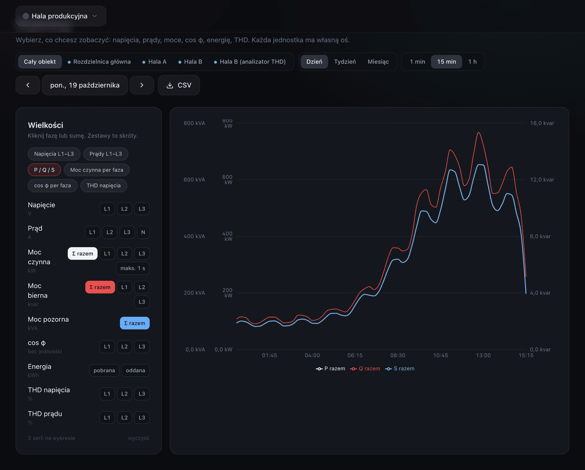The image size is (585, 470).
Task: Download CSV export
Action: [179, 85]
